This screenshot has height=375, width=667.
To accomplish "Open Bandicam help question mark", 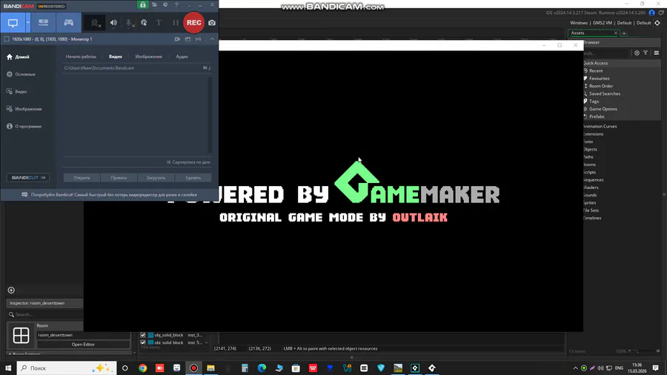I will [x=176, y=4].
